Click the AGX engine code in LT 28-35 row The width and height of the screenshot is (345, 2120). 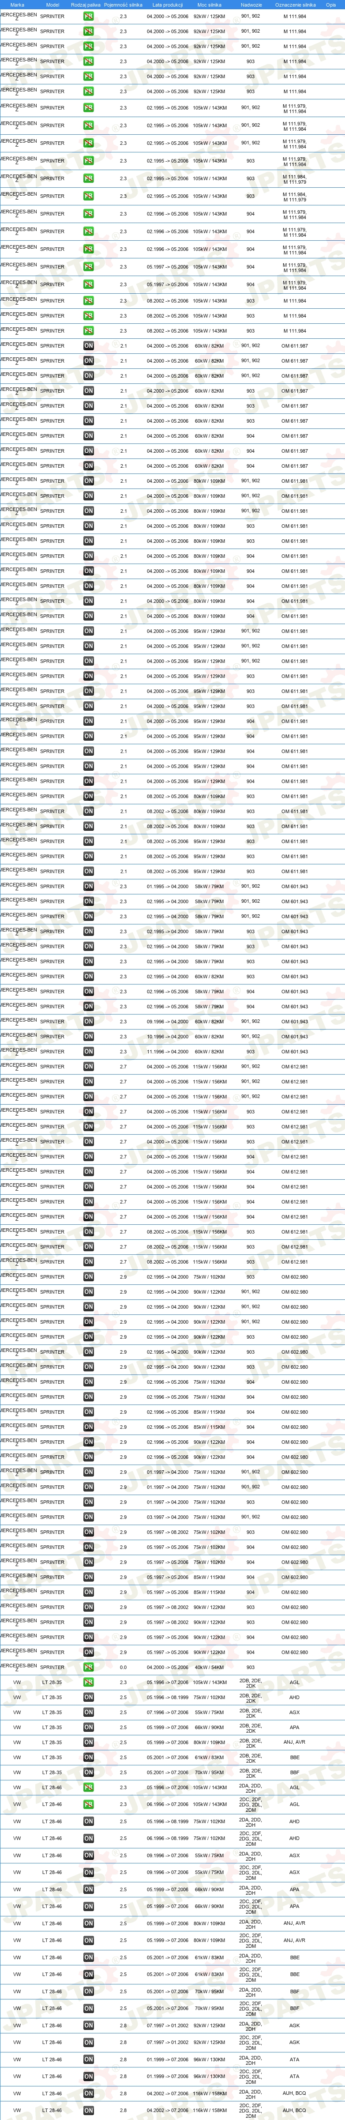pos(295,1713)
